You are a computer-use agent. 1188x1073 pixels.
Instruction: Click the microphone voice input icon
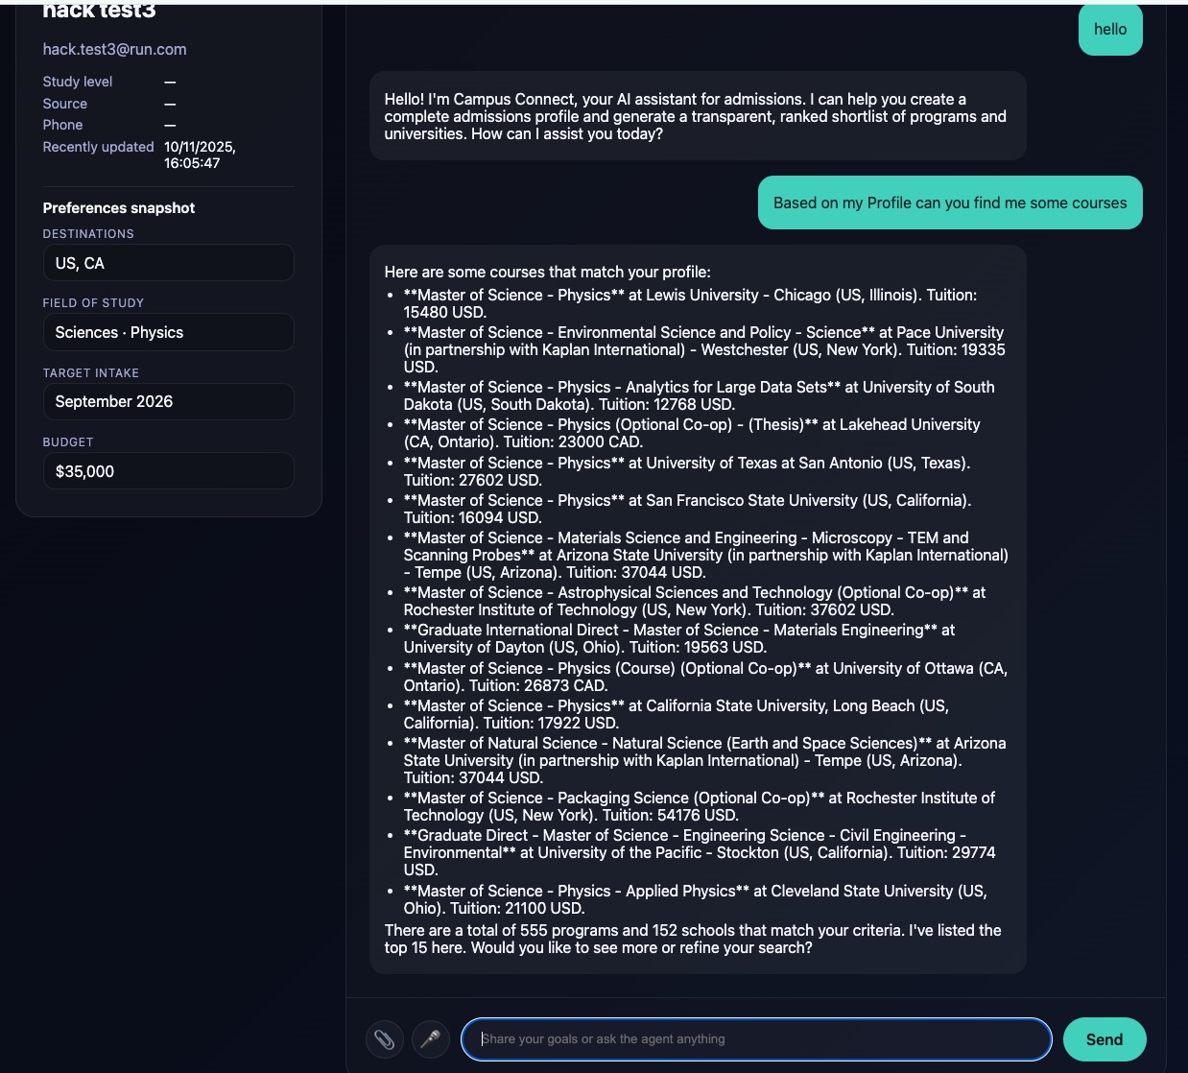[431, 1039]
